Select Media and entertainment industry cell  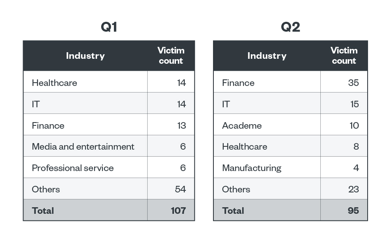pos(83,147)
